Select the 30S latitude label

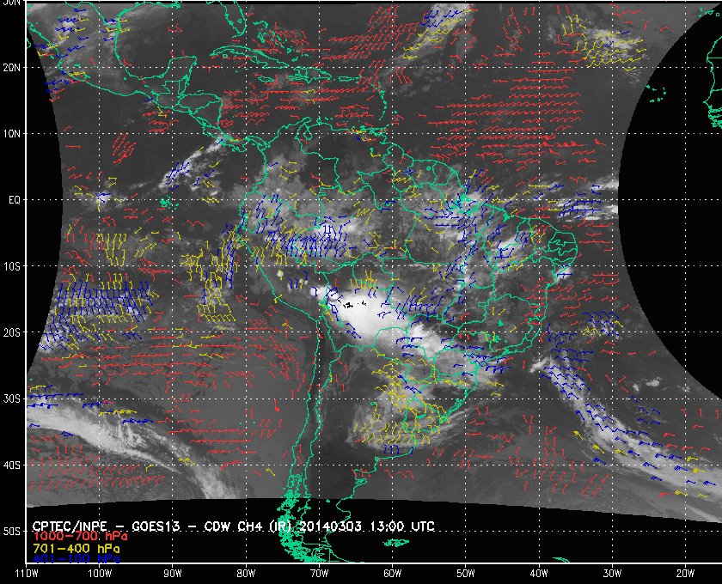point(11,399)
